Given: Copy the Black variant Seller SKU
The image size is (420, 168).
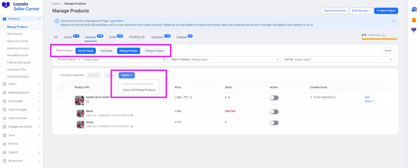Looking at the screenshot, I should pos(131,115).
